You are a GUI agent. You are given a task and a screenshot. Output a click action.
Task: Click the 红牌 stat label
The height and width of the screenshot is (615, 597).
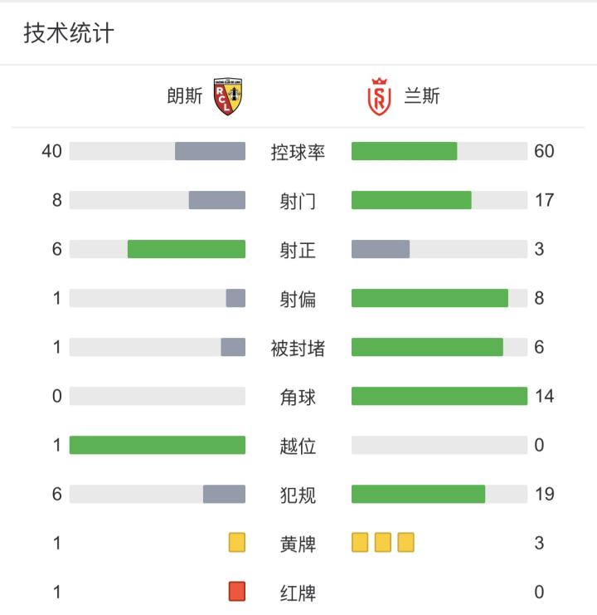[x=298, y=593]
